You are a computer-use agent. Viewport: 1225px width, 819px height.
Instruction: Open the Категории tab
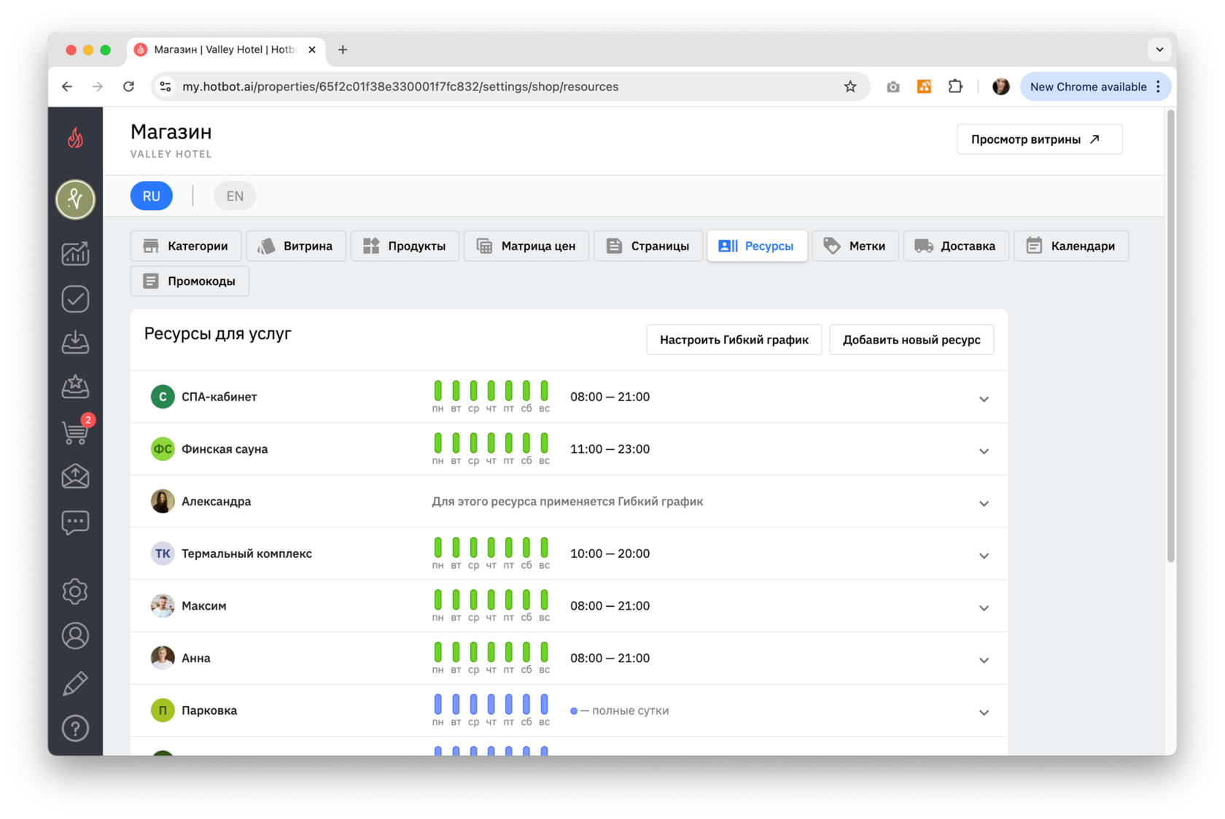(x=186, y=246)
